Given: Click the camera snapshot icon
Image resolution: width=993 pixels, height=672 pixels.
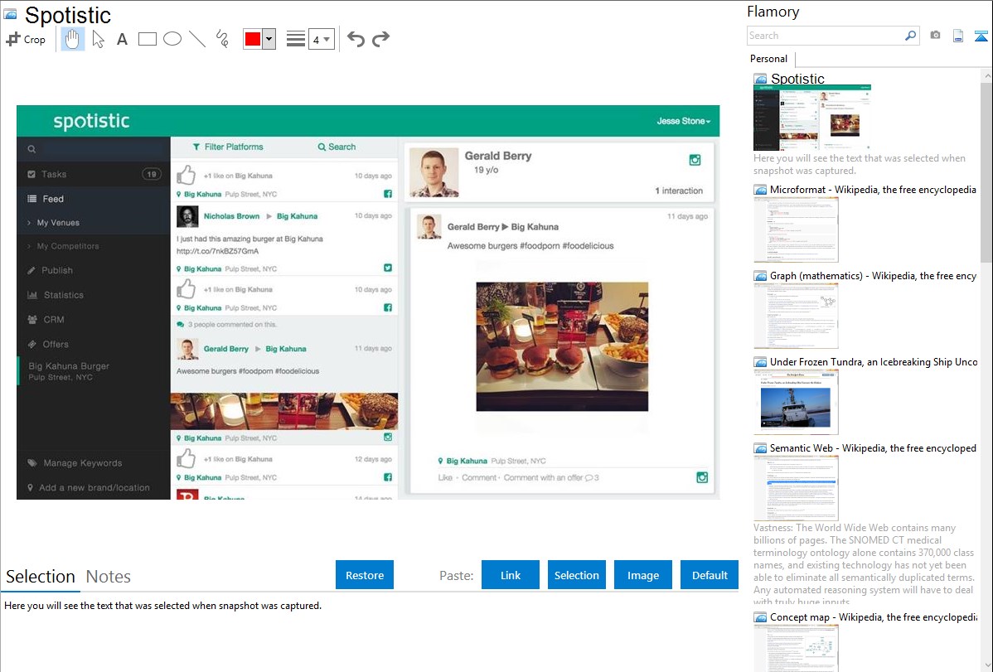Looking at the screenshot, I should [935, 36].
